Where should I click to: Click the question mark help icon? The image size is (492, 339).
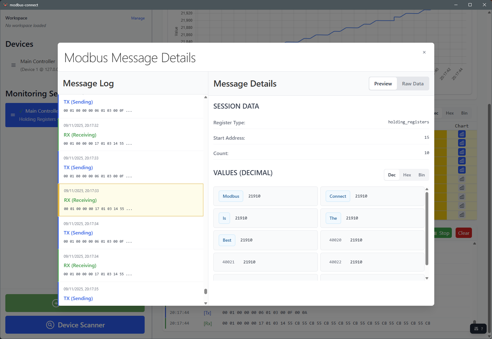[482, 329]
